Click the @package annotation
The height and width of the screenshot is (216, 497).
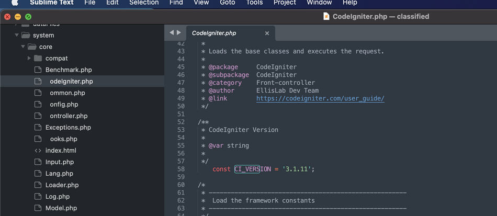tap(223, 67)
